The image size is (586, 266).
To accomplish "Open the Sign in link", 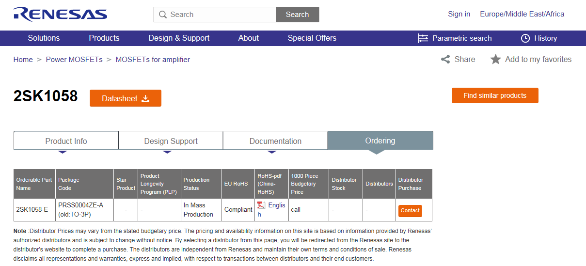I will [459, 14].
